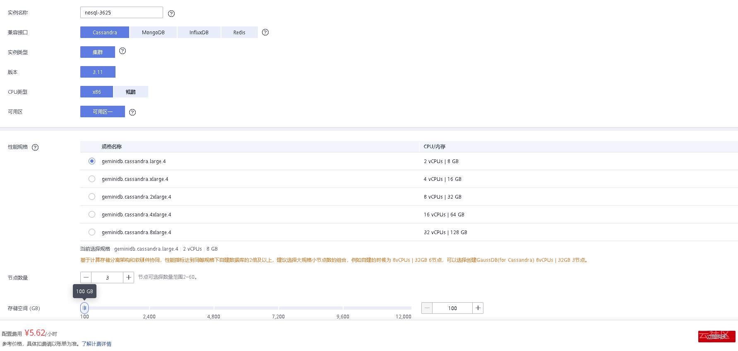Select x86 CPU type
The width and height of the screenshot is (738, 351).
[x=96, y=92]
